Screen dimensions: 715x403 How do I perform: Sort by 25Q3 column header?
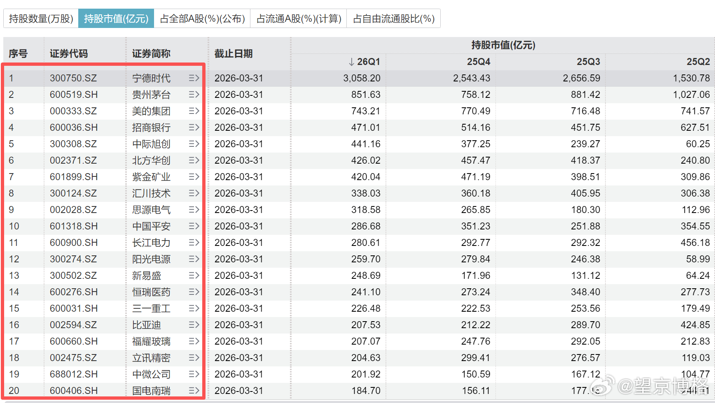(x=588, y=62)
